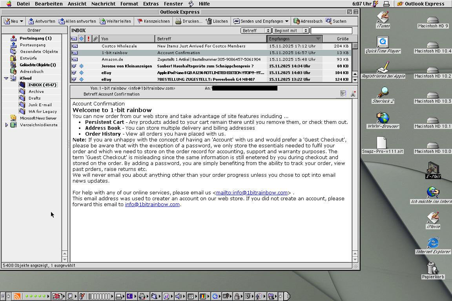Open Senden und Empfangen dropdown arrow
452x301 pixels.
(x=287, y=21)
